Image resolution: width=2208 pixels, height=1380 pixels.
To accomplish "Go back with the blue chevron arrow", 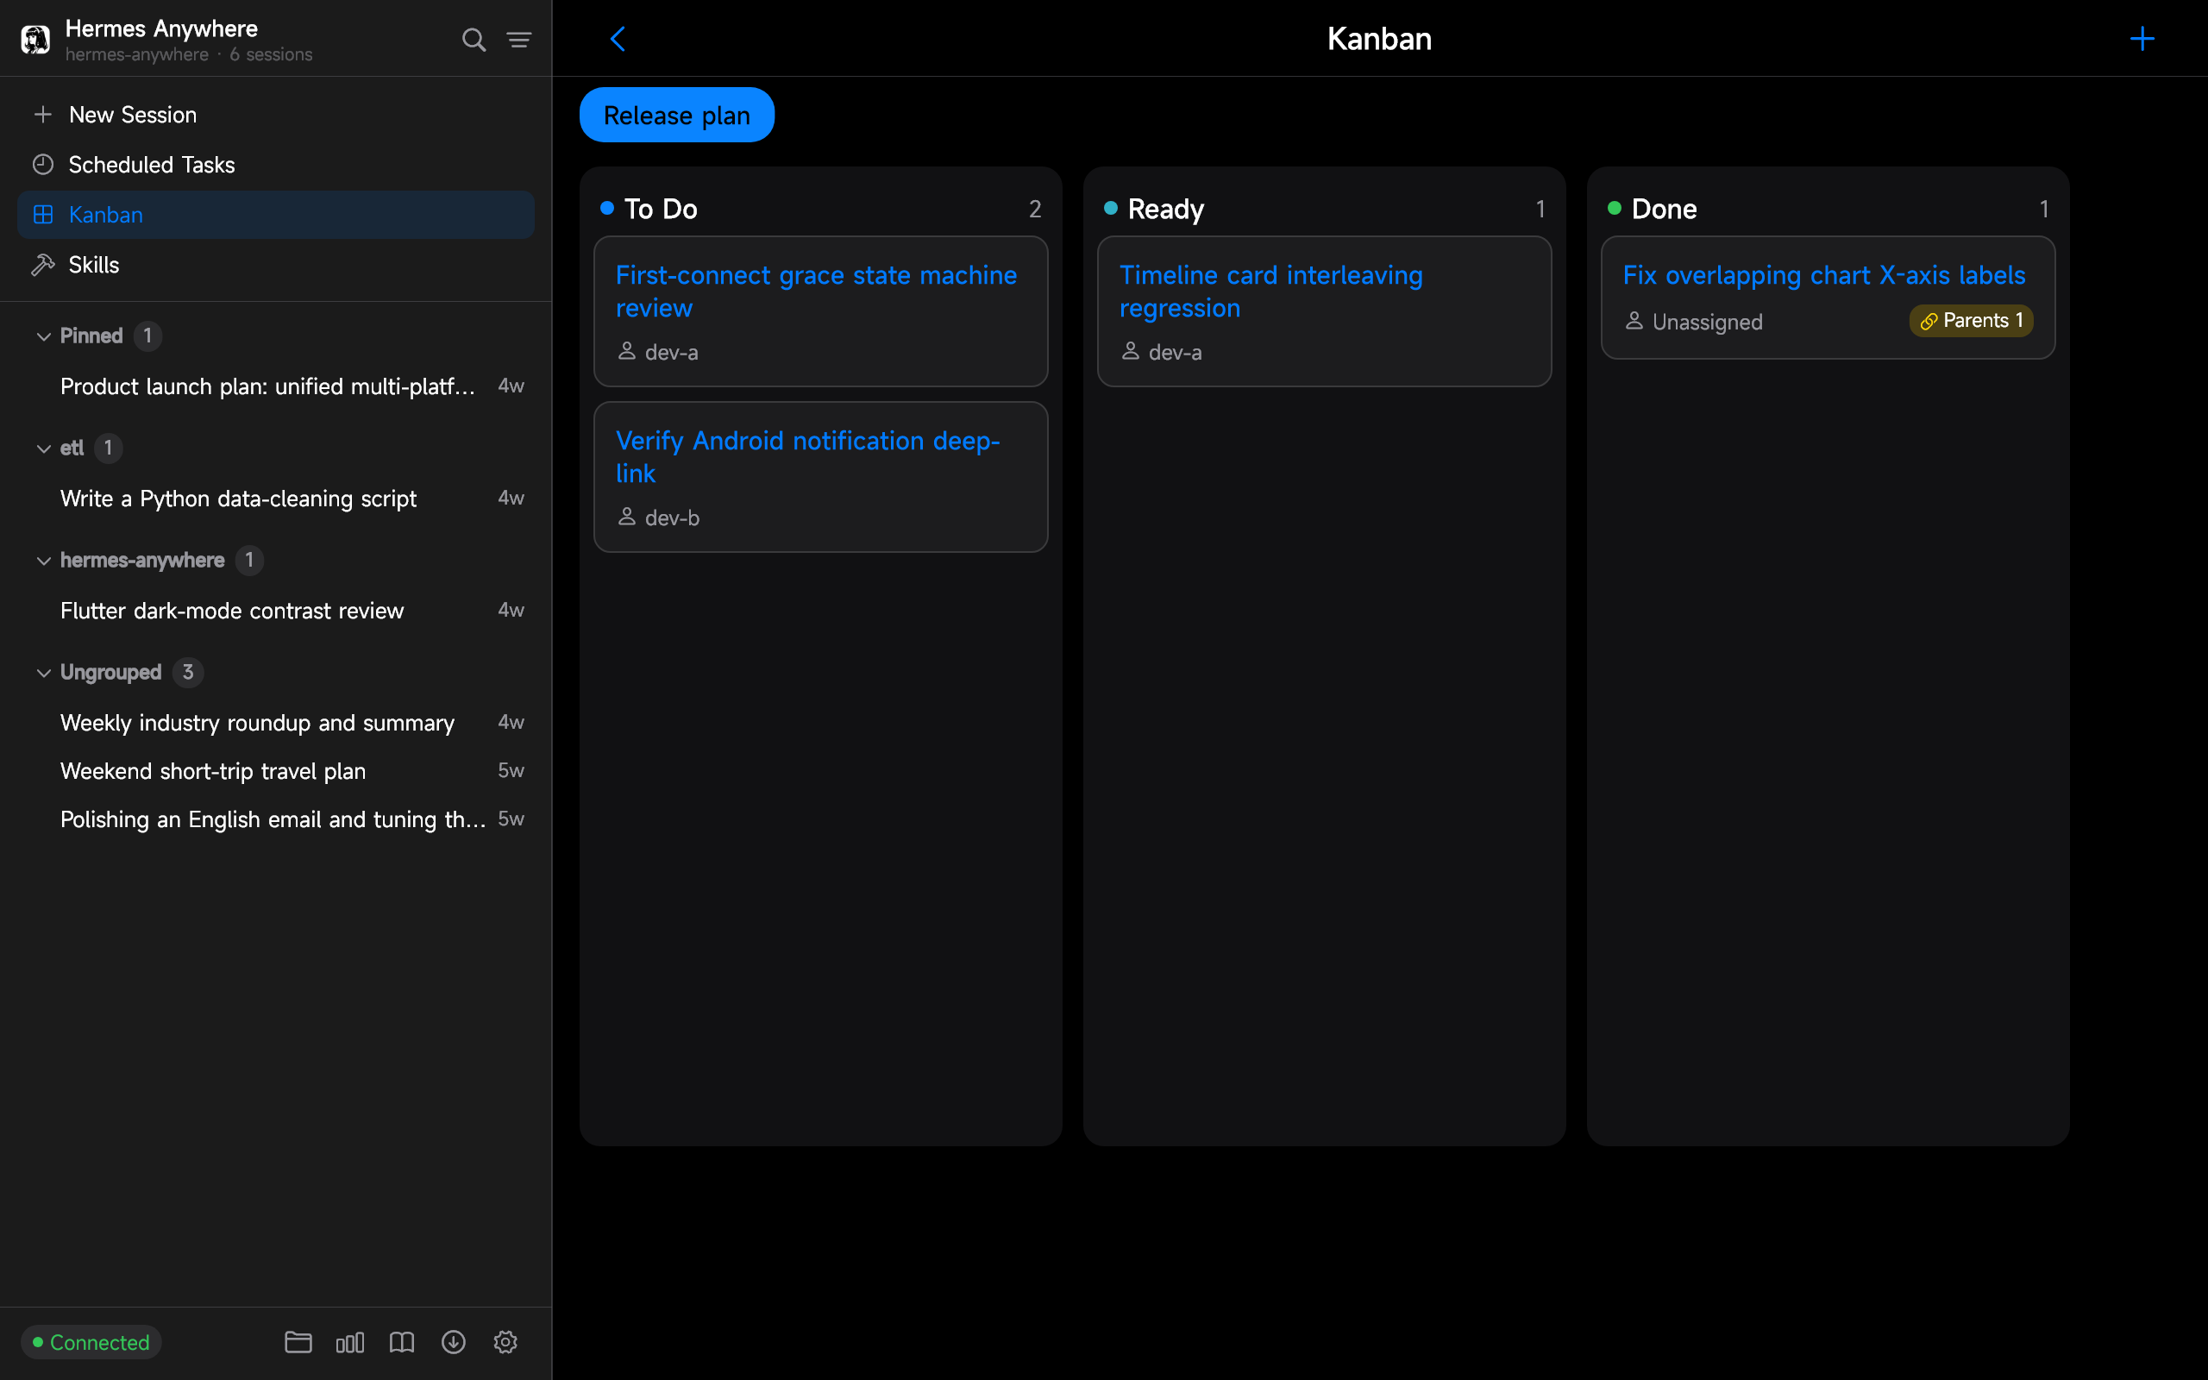I will (618, 38).
